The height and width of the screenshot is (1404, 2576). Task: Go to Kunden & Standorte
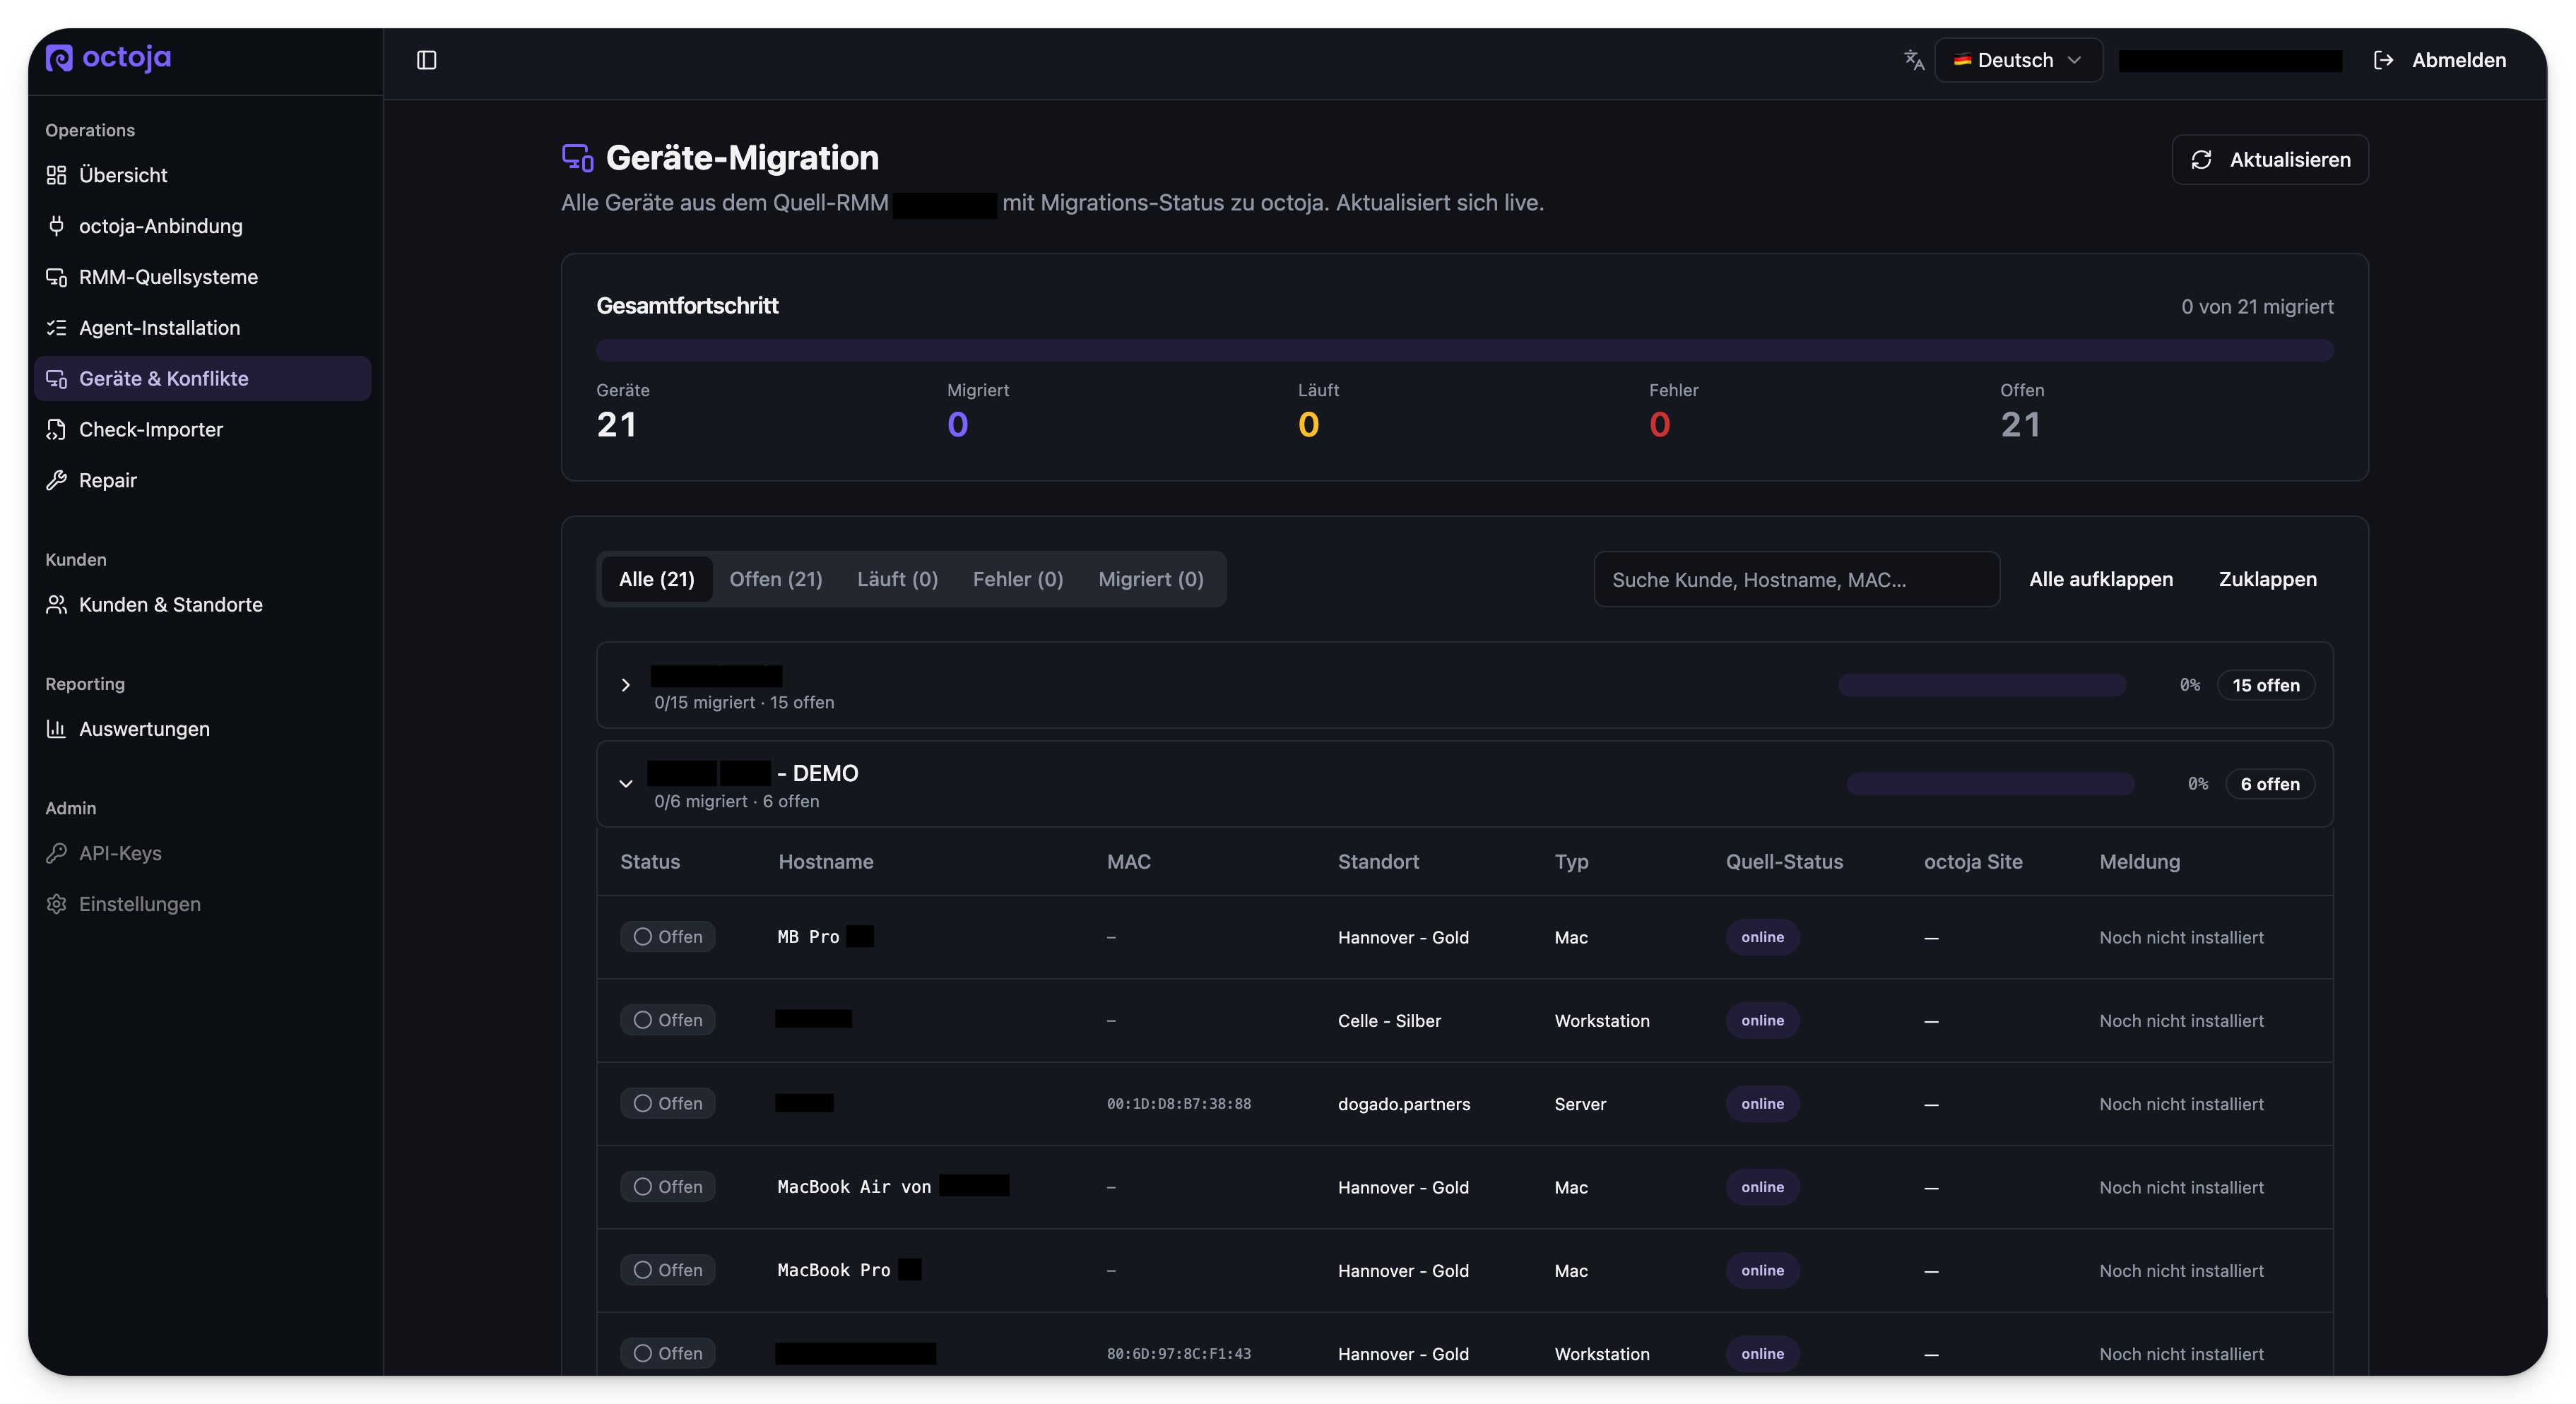click(x=203, y=605)
